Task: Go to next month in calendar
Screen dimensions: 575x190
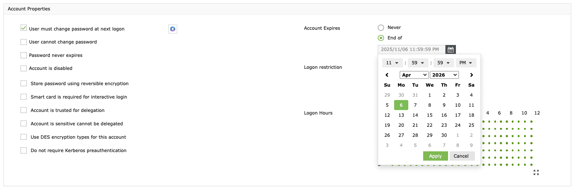Action: coord(472,75)
